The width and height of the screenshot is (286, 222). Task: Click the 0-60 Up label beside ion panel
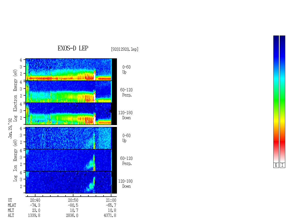pos(126,138)
